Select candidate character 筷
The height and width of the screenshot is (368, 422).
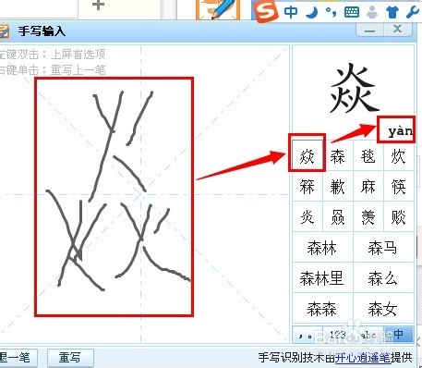coord(398,187)
